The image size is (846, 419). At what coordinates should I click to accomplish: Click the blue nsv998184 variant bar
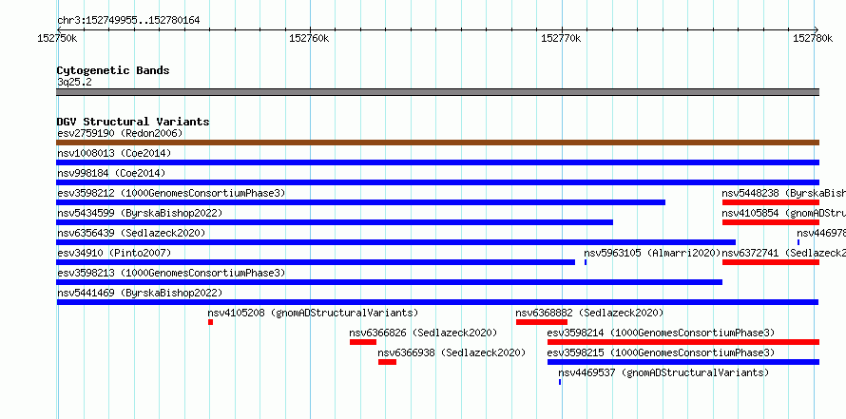point(437,182)
